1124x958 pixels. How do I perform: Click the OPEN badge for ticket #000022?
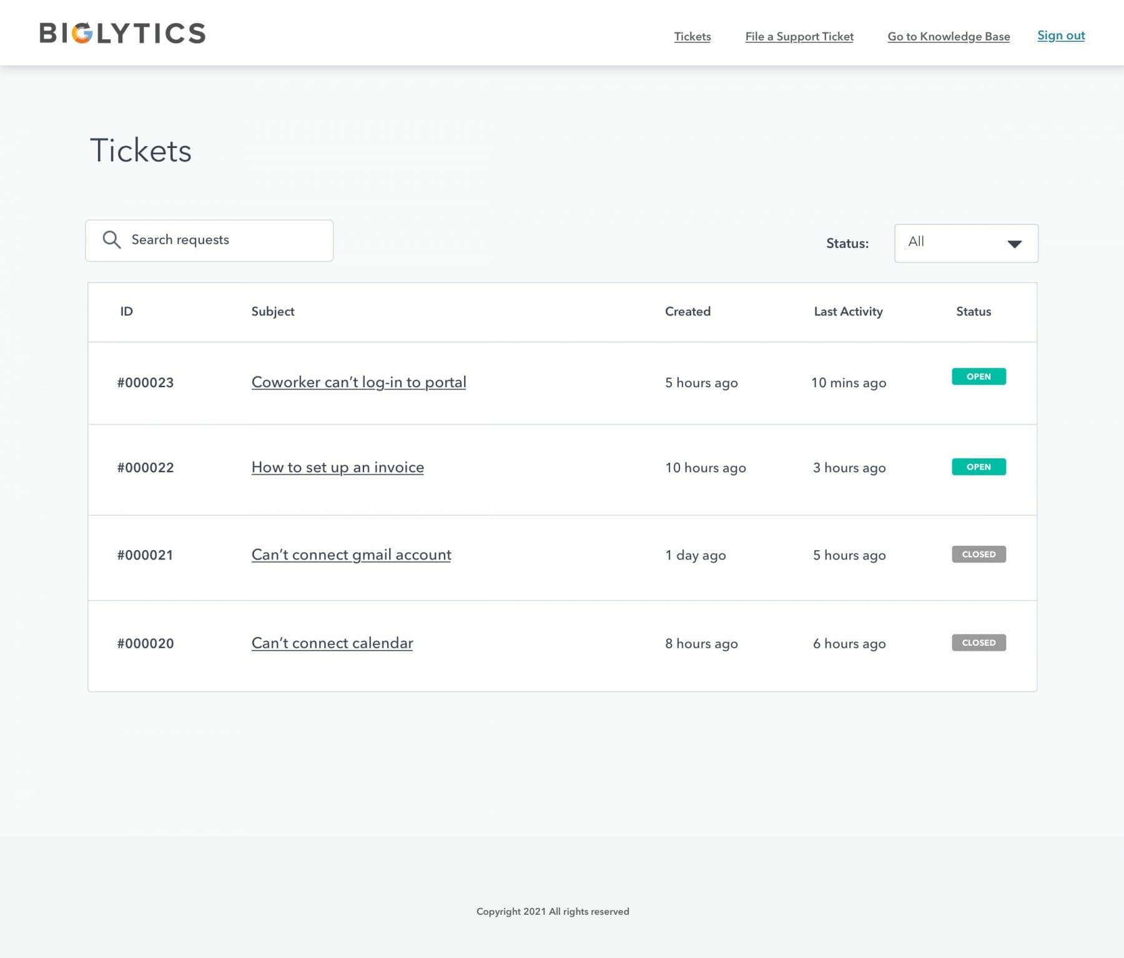978,467
